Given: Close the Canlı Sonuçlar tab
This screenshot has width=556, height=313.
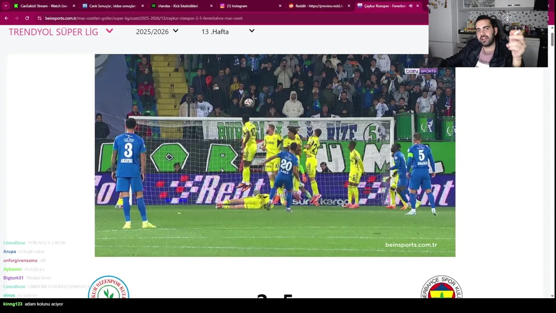Looking at the screenshot, I should click(x=142, y=6).
